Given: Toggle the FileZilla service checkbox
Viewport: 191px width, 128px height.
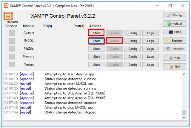Looking at the screenshot, I should click(12, 48).
